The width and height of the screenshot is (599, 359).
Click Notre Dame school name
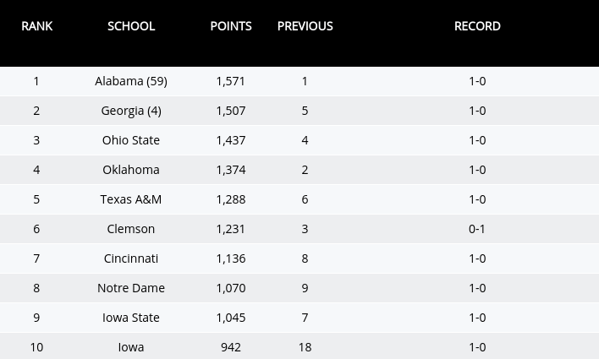tap(131, 288)
